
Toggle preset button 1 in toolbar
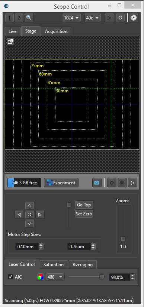(9, 18)
